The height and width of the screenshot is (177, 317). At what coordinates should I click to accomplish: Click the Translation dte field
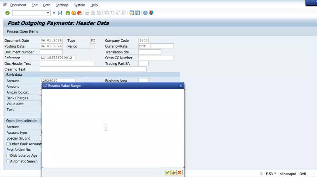(x=150, y=52)
